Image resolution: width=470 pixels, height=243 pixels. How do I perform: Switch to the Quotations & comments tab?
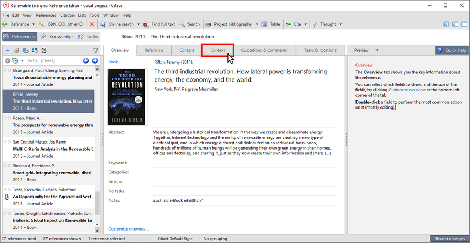[x=264, y=50]
